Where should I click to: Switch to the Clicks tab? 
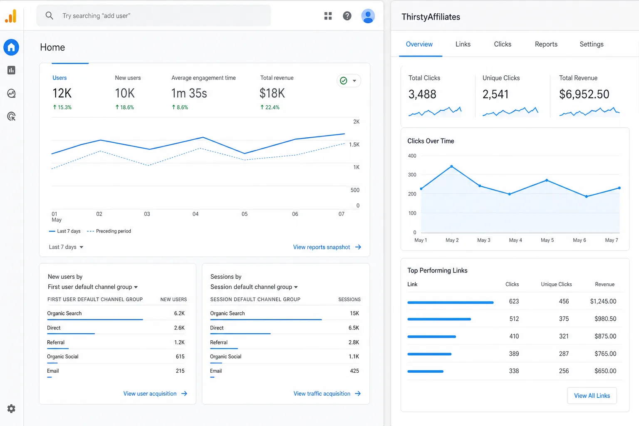tap(503, 44)
